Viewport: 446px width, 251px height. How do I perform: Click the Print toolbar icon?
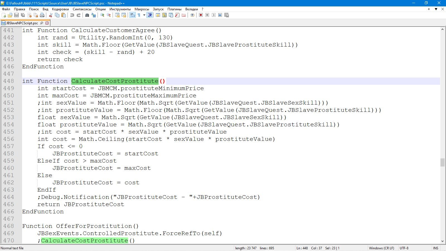pos(42,15)
